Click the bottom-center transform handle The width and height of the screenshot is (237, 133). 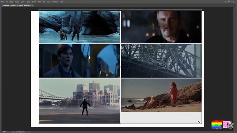[x=120, y=123]
